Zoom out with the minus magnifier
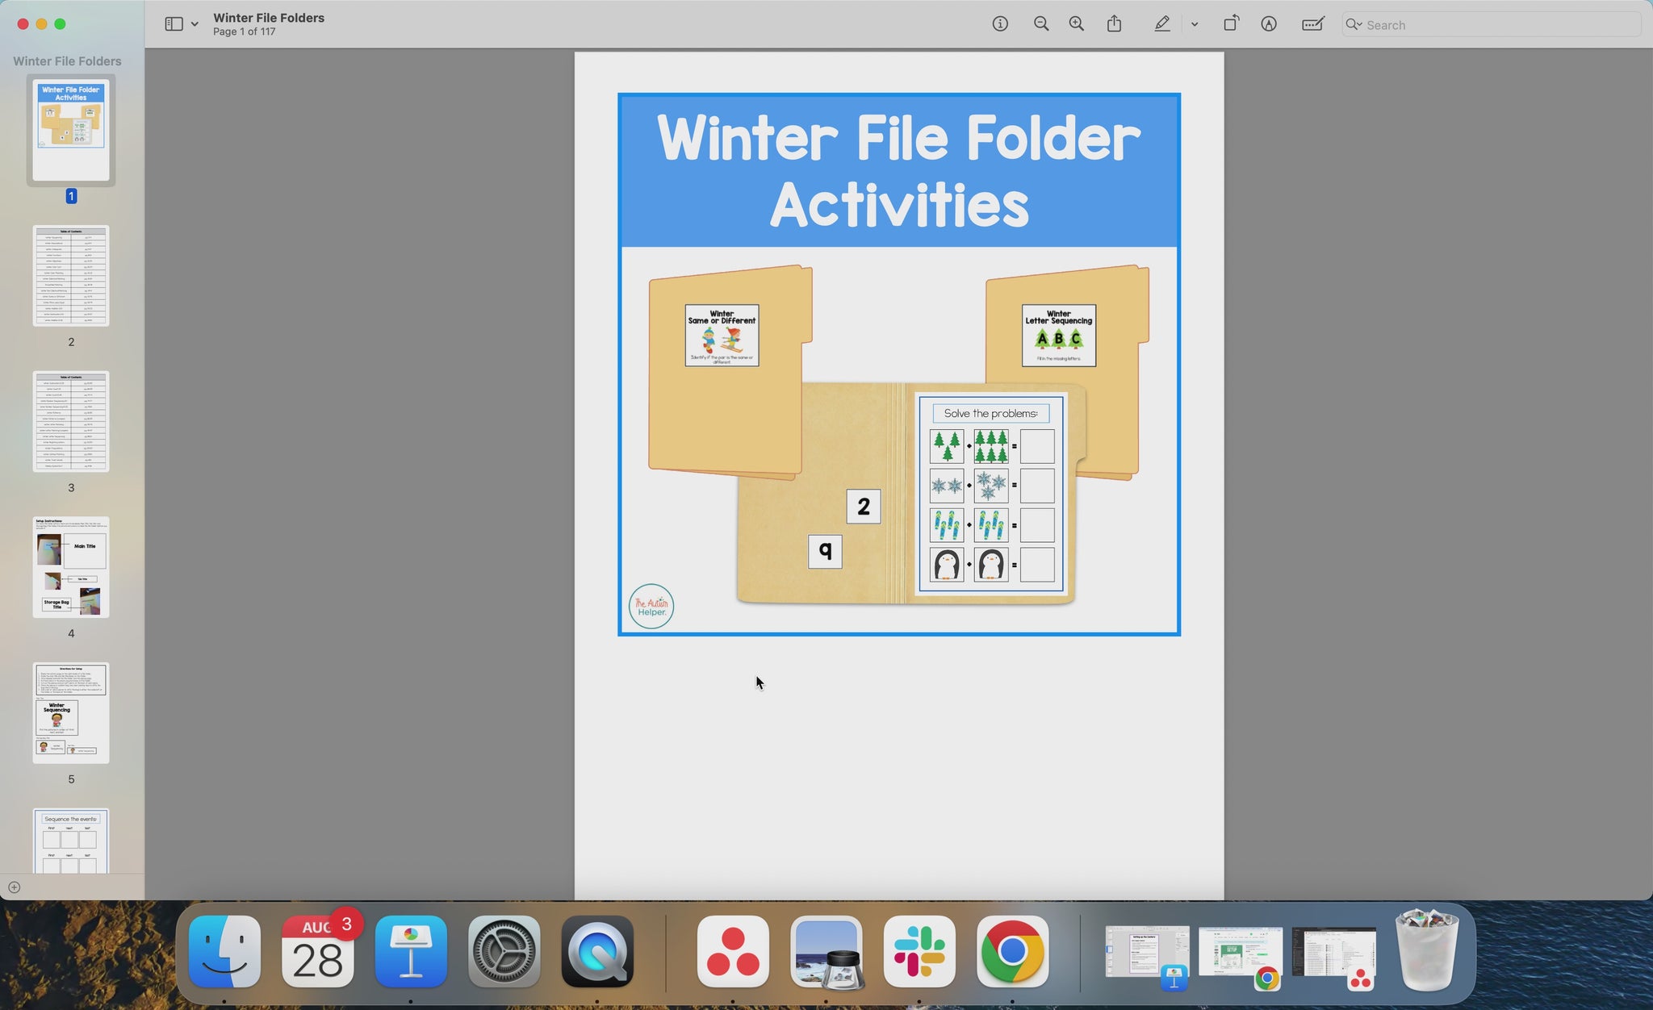This screenshot has width=1653, height=1010. click(1041, 24)
